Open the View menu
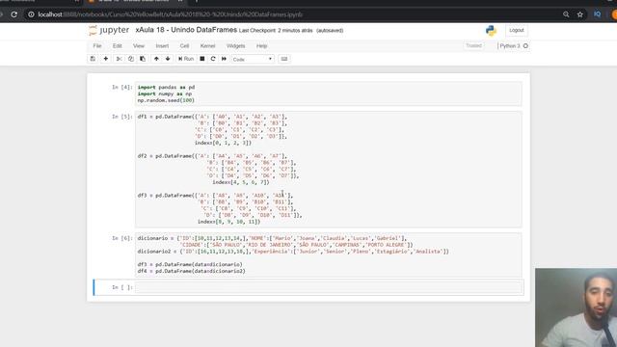The height and width of the screenshot is (347, 617). click(139, 46)
